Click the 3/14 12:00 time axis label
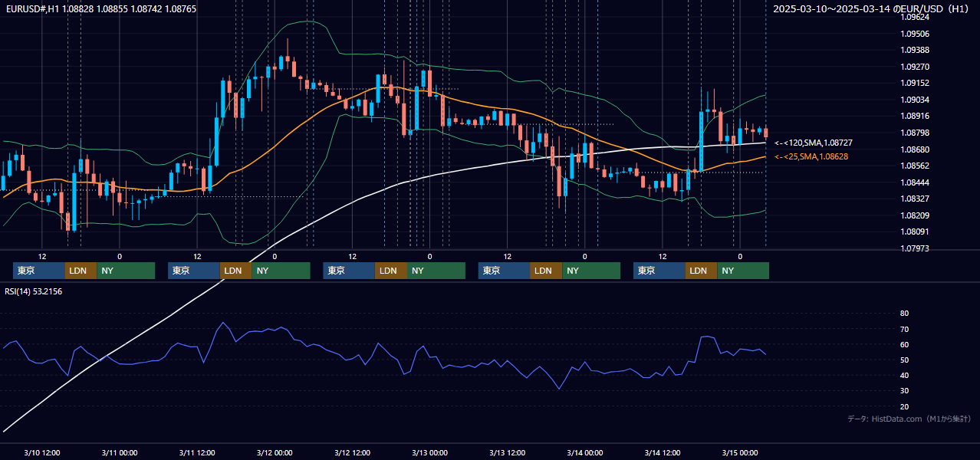Screen dimensions: 980x460 pos(663,452)
